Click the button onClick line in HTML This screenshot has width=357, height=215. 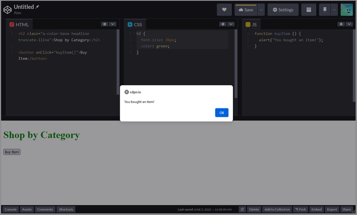tap(53, 55)
